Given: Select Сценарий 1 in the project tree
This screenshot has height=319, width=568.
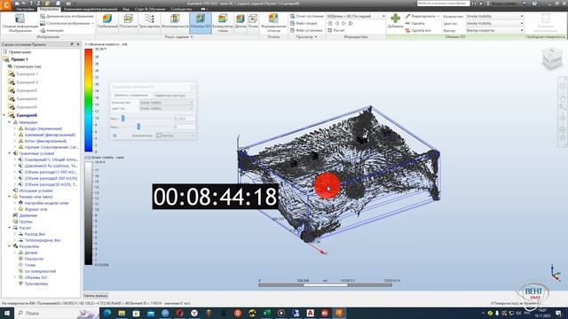Looking at the screenshot, I should click(x=28, y=74).
